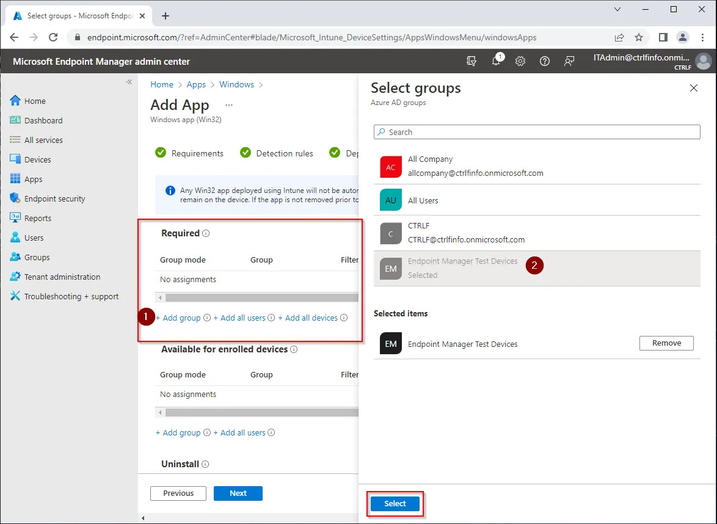Reload the browser page
This screenshot has width=717, height=524.
coord(53,37)
